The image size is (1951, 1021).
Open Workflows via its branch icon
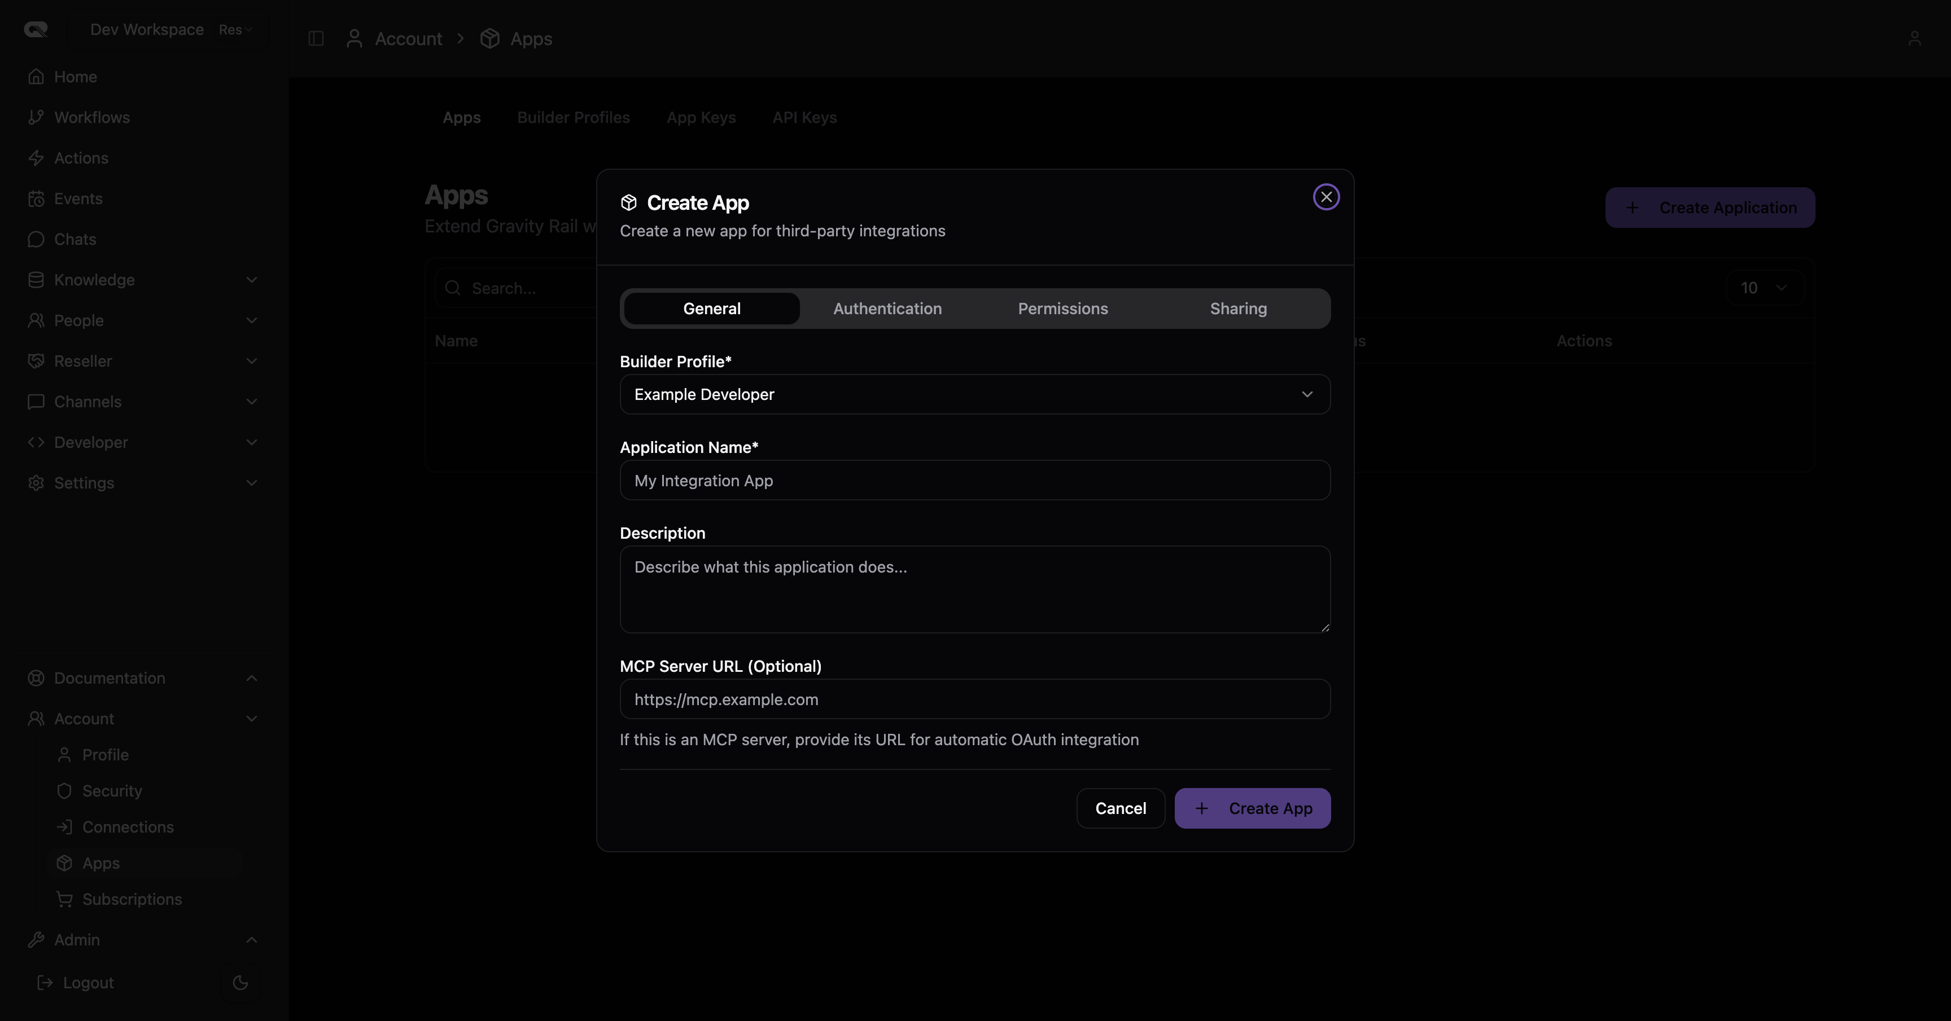(36, 117)
